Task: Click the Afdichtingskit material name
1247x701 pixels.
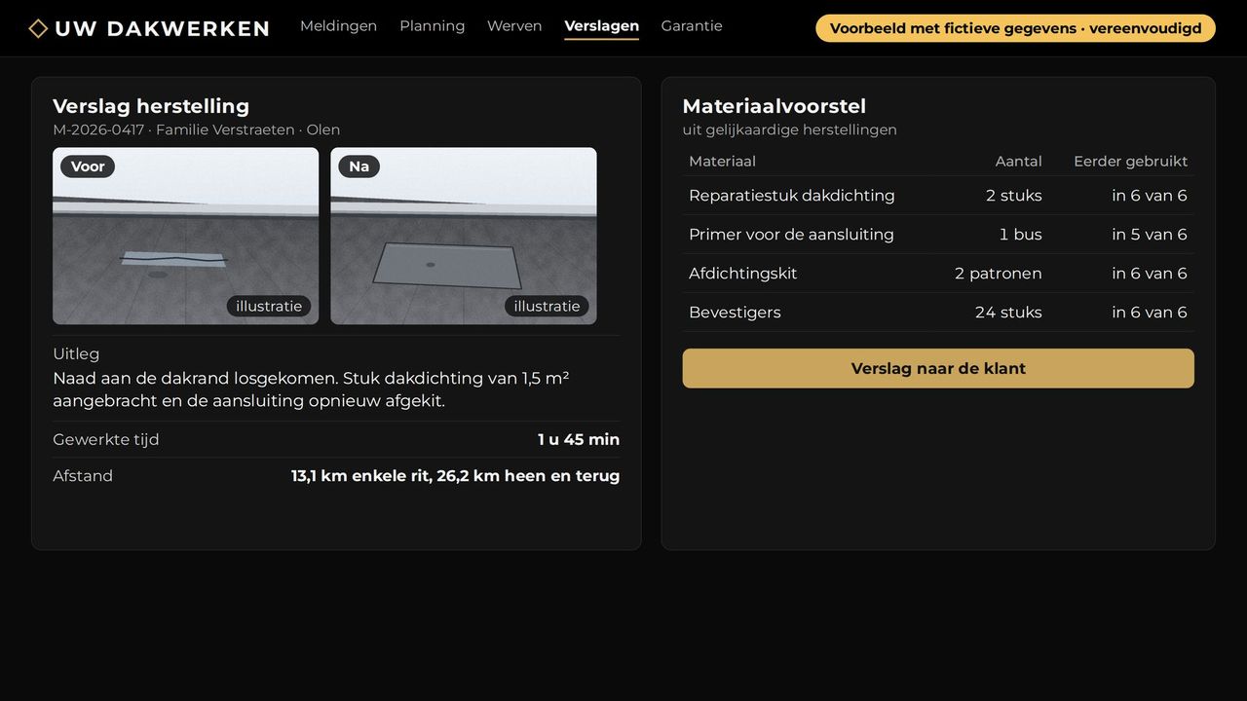Action: pyautogui.click(x=743, y=274)
